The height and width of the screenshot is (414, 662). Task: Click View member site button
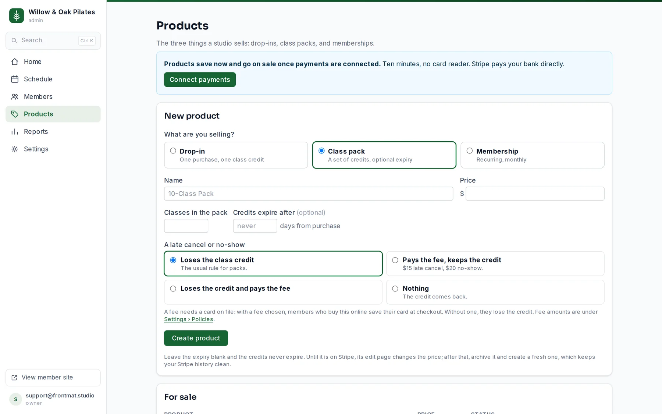point(53,378)
